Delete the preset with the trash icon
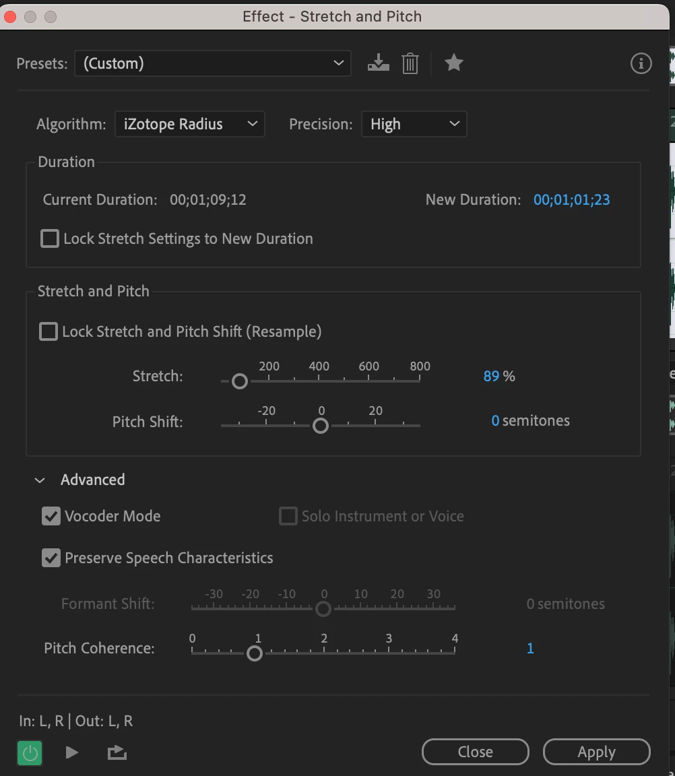675x776 pixels. [x=410, y=63]
